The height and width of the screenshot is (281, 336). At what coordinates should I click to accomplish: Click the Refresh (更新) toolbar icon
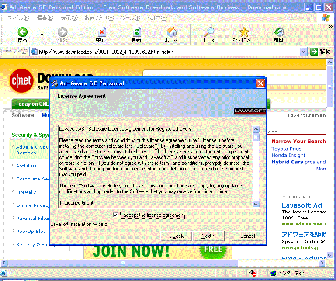(x=136, y=35)
